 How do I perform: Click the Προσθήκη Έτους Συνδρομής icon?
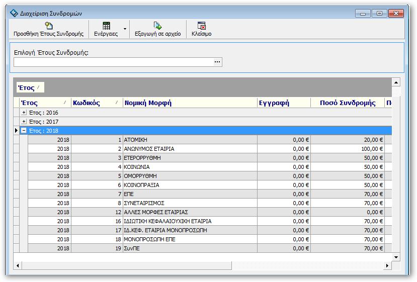click(49, 26)
